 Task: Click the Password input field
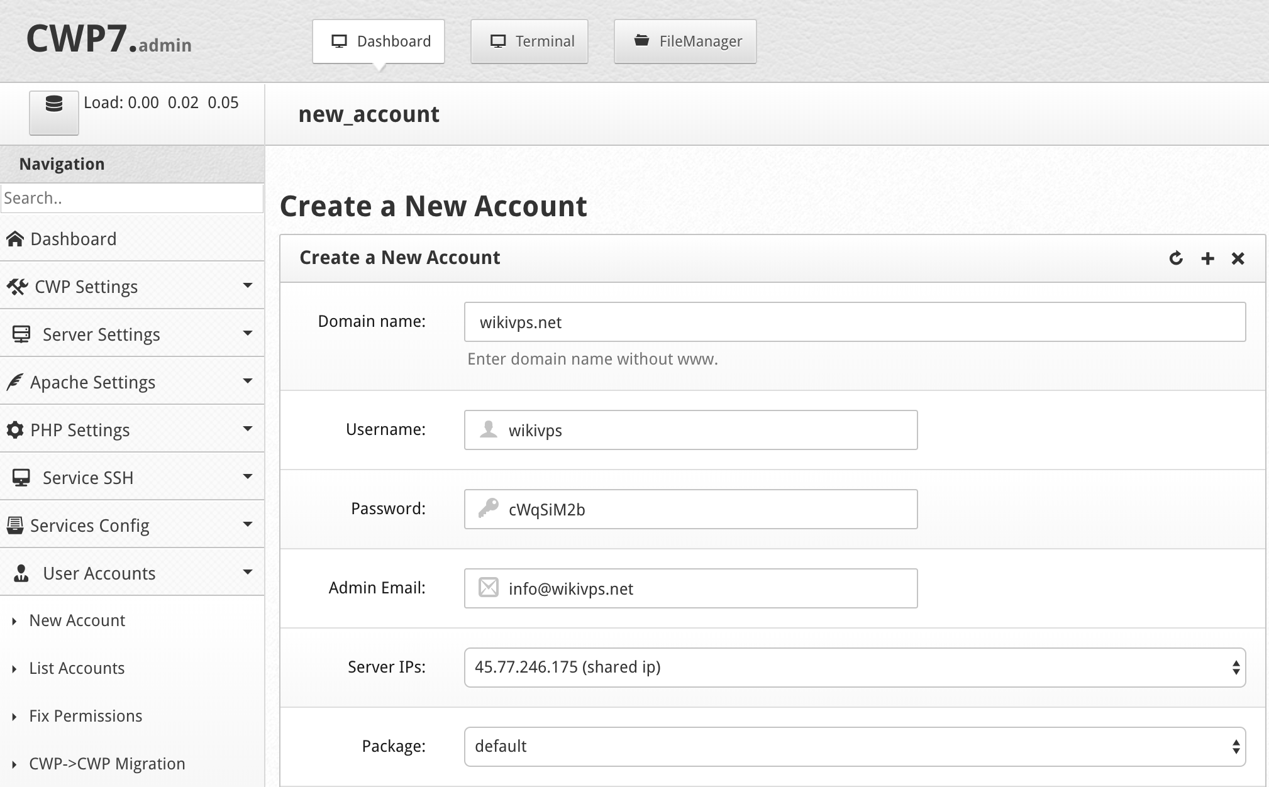[x=691, y=509]
